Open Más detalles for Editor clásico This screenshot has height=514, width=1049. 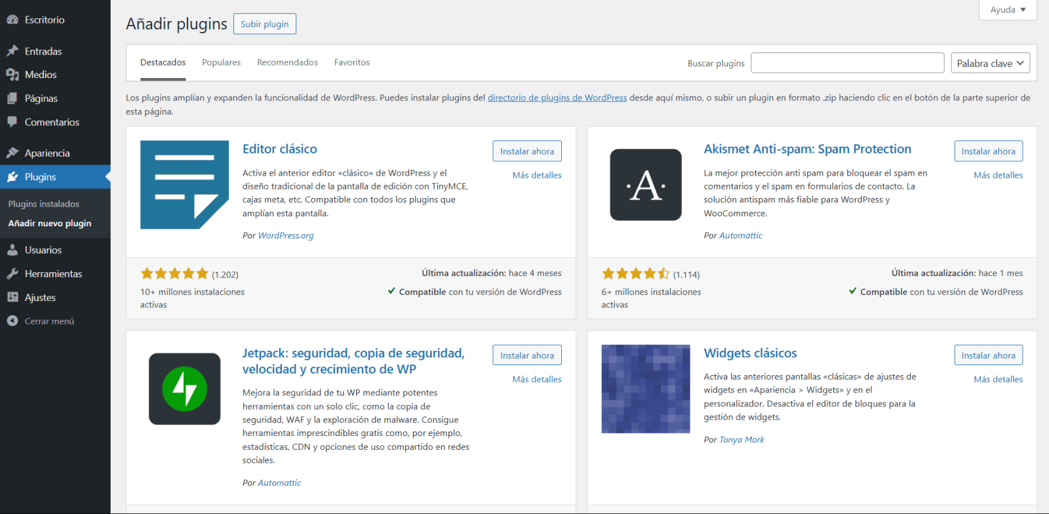[x=537, y=175]
